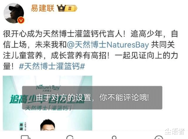Image resolution: width=188 pixels, height=139 pixels.
Task: Tap the man's face in the poster
Action: click(x=48, y=125)
